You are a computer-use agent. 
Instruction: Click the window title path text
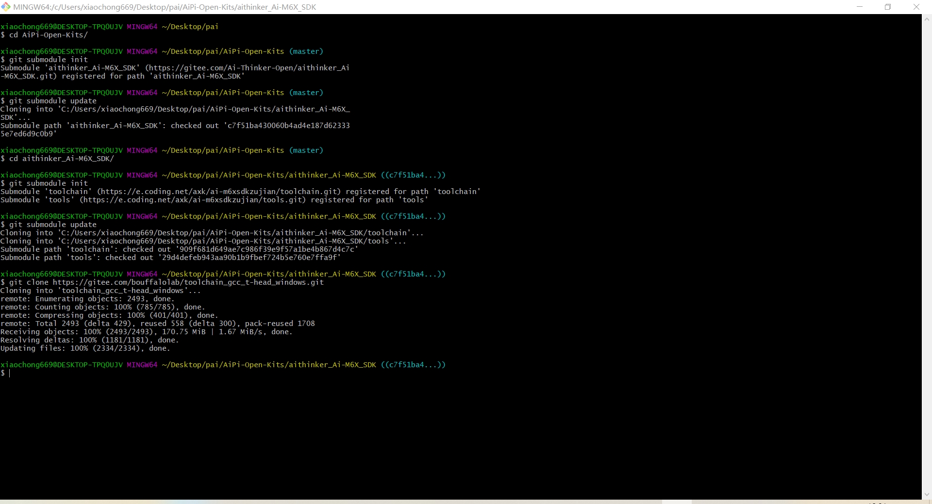[165, 7]
